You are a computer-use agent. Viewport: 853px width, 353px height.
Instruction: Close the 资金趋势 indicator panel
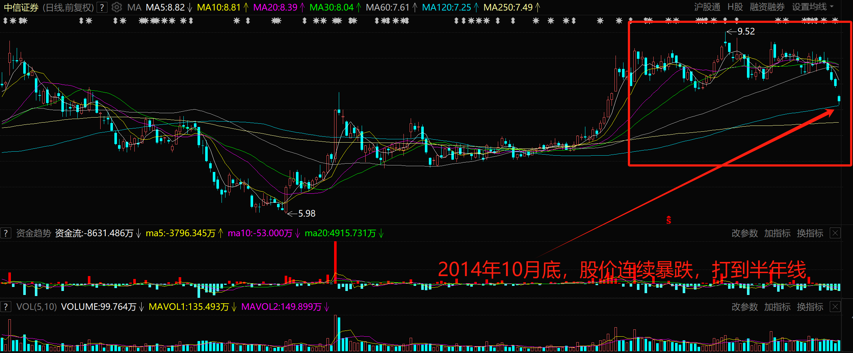pos(835,233)
